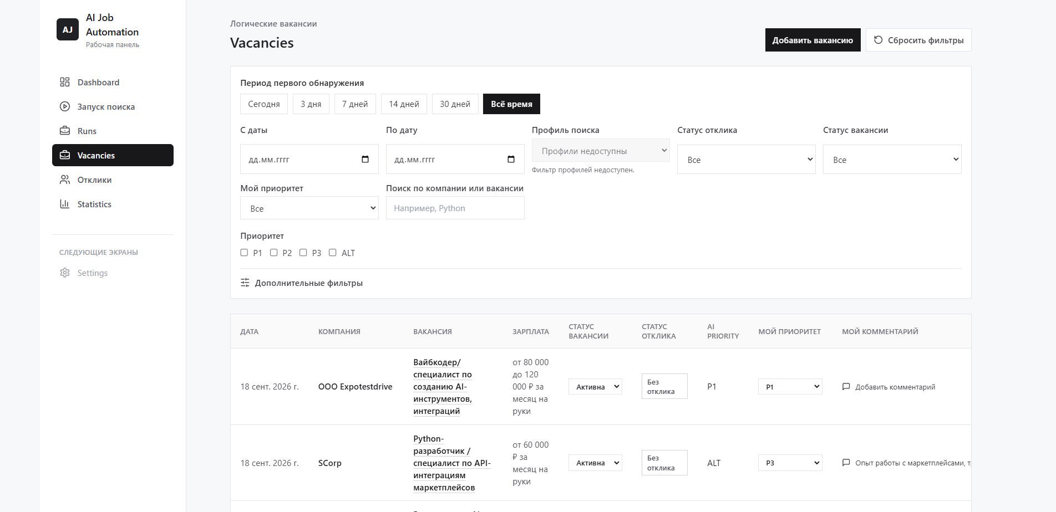Open the Статус вакансии filter dropdown
Viewport: 1056px width, 512px height.
(x=892, y=160)
